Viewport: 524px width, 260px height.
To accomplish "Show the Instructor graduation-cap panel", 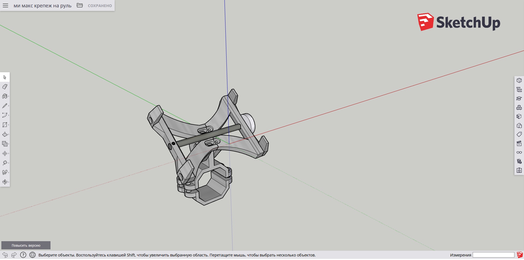I will pos(519,98).
